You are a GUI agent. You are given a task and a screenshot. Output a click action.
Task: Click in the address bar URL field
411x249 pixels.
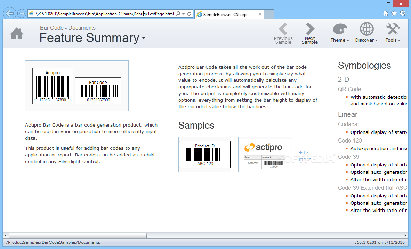105,14
